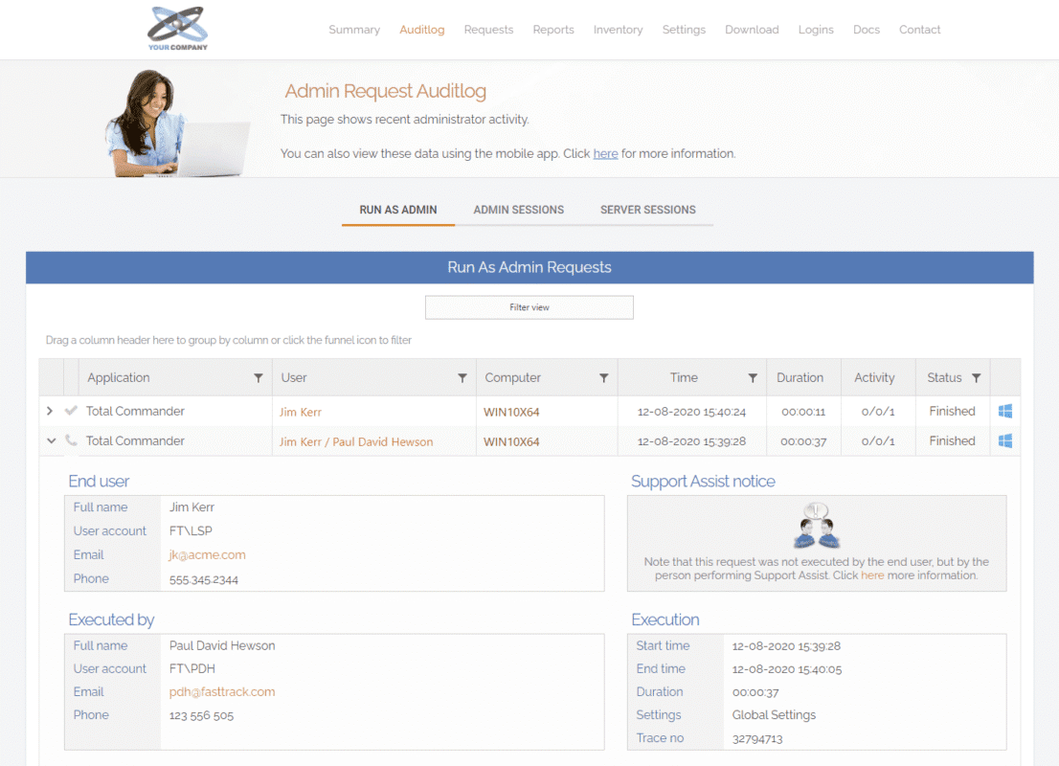Click 'here' link about the mobile app
This screenshot has width=1059, height=766.
coord(605,153)
